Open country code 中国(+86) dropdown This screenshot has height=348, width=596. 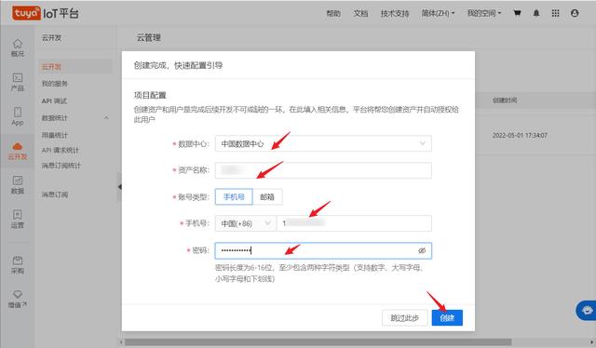click(x=246, y=223)
